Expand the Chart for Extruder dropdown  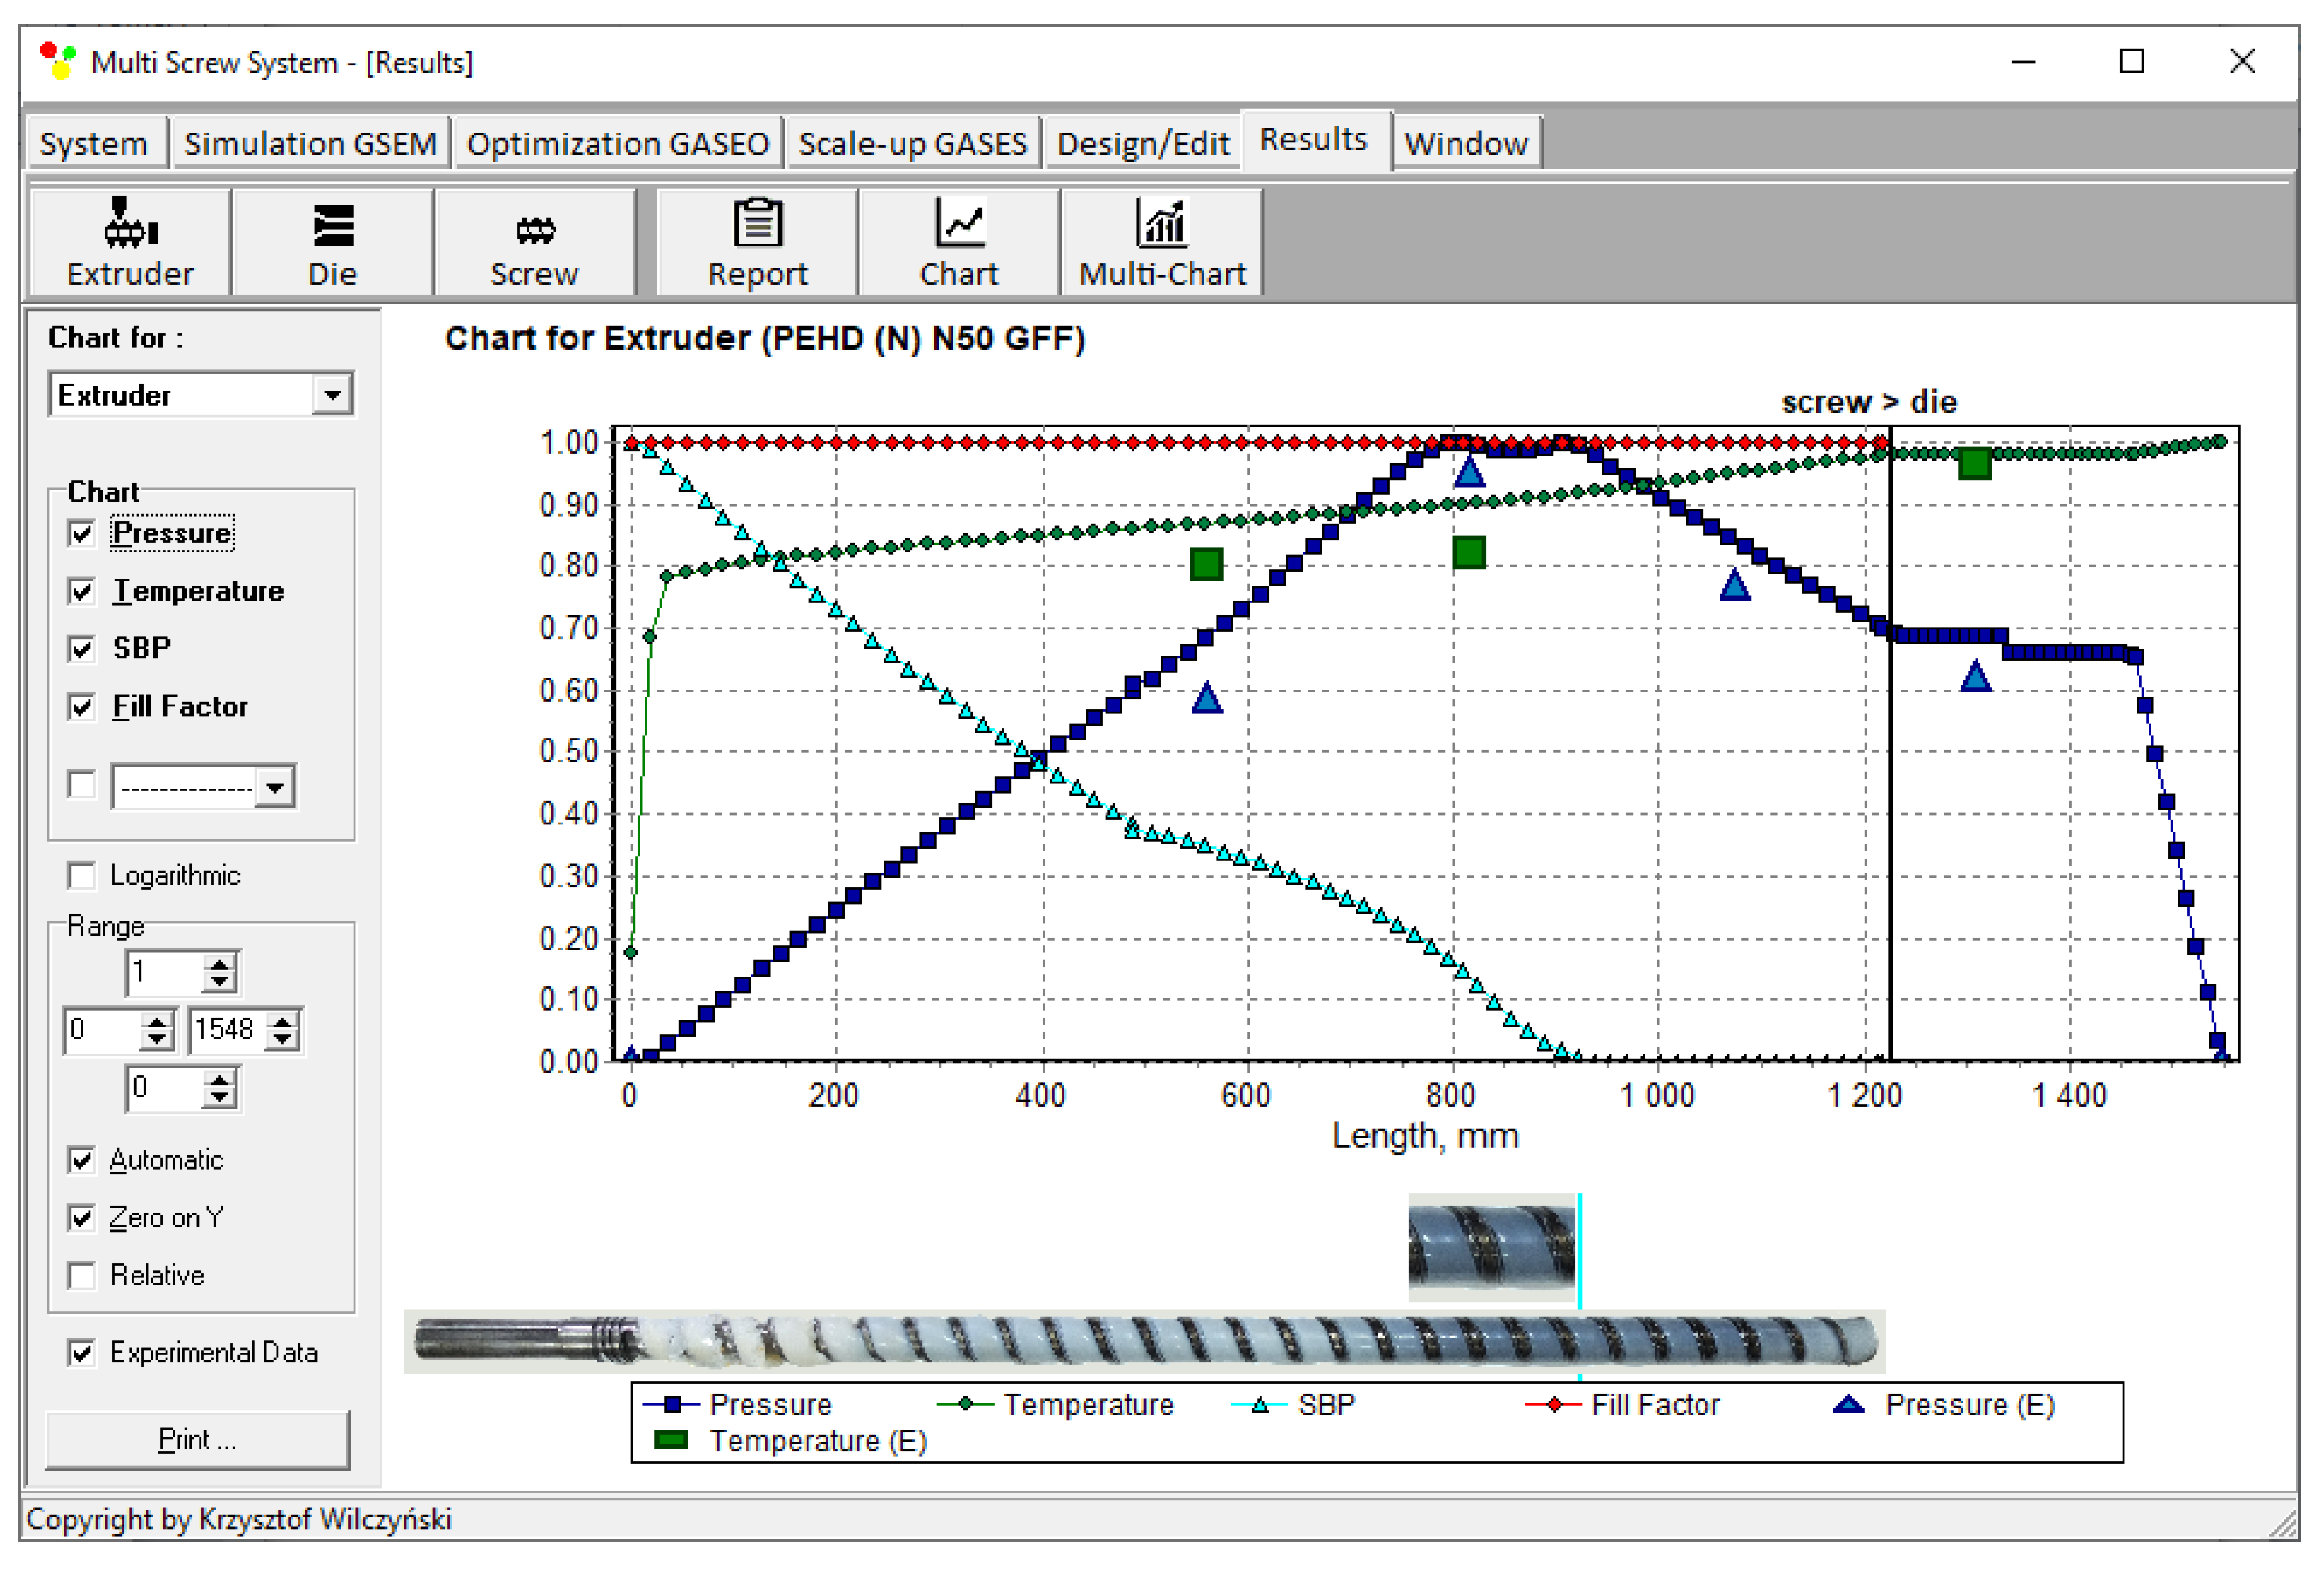click(332, 395)
